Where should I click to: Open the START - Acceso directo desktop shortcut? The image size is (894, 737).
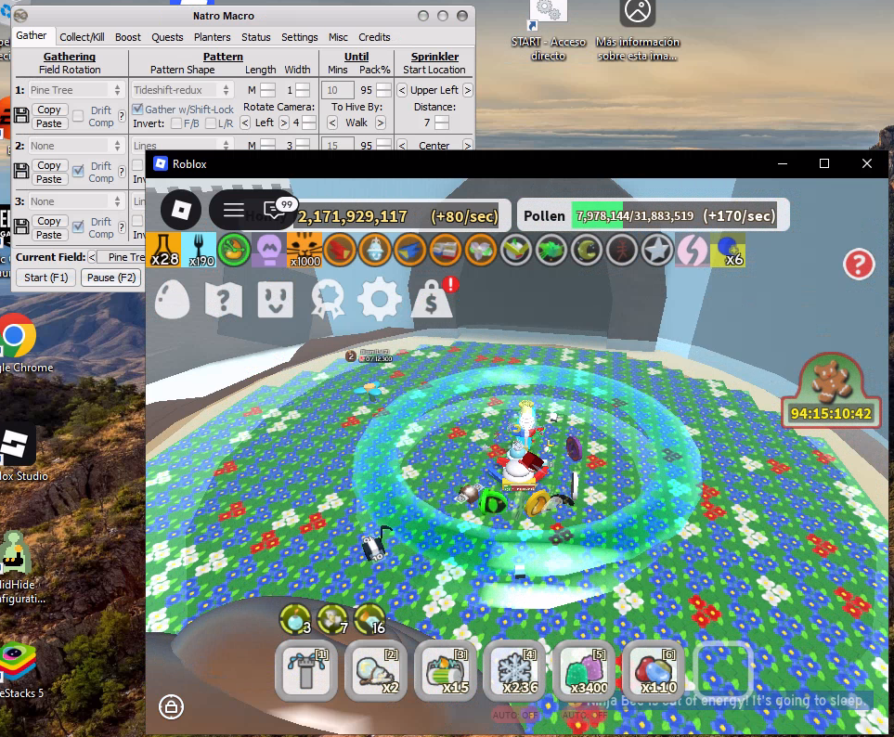click(548, 29)
